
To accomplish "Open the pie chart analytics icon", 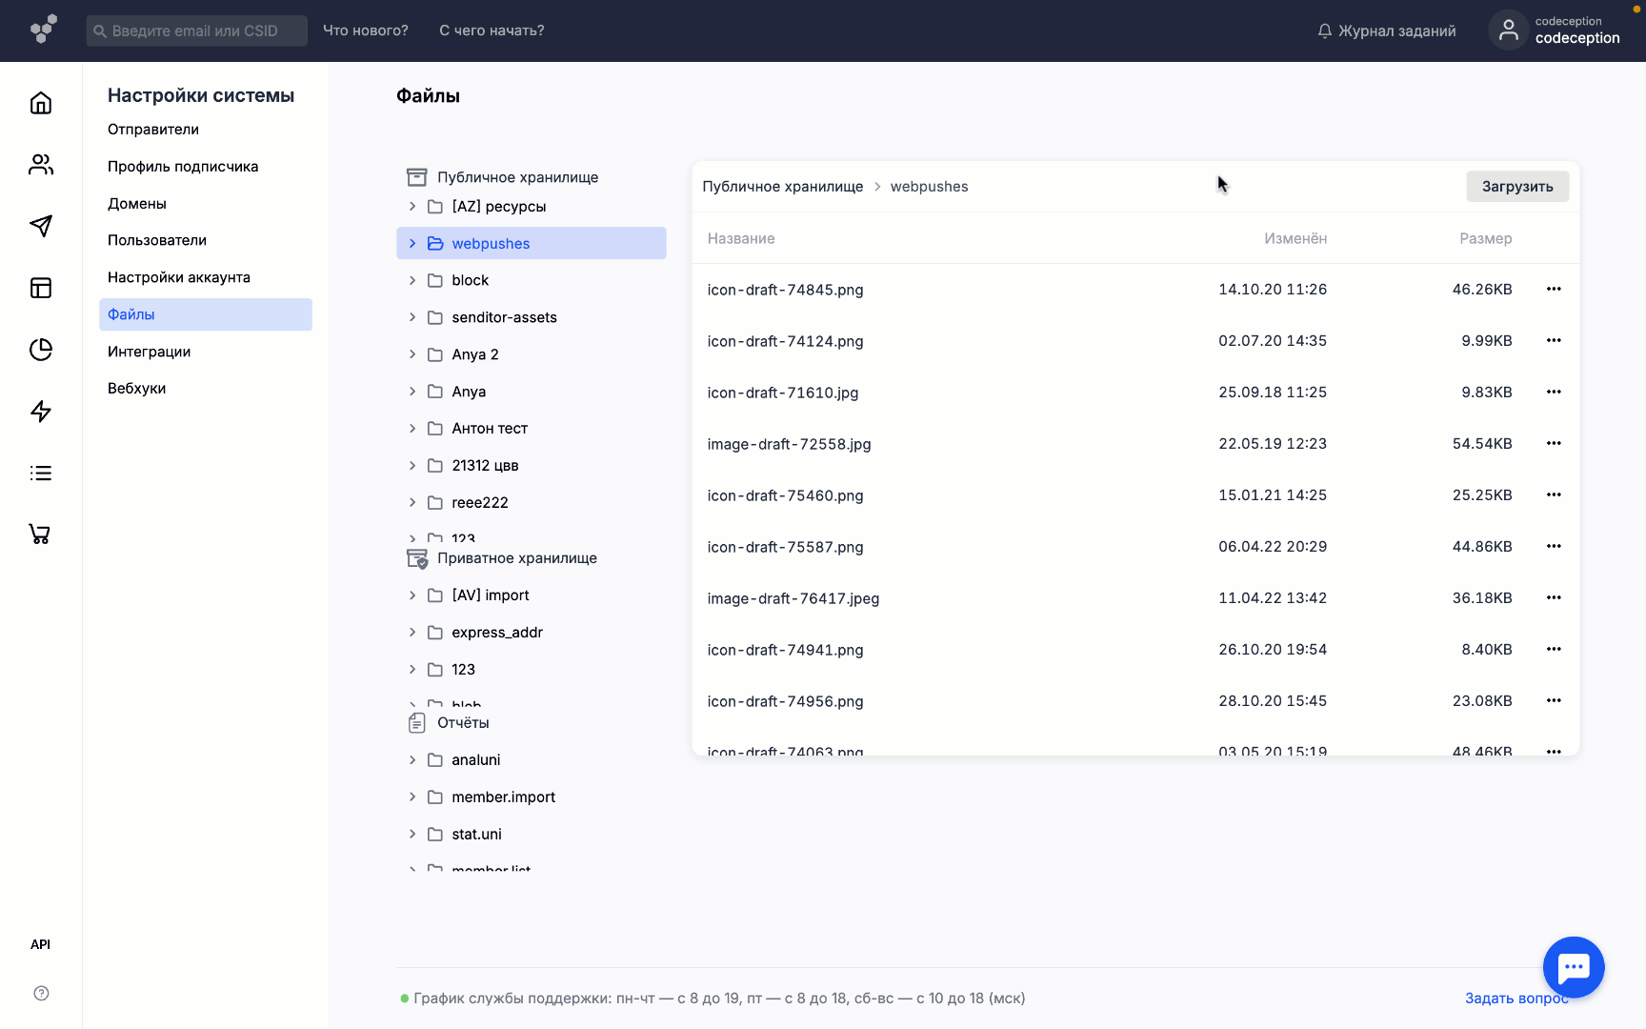I will click(41, 350).
